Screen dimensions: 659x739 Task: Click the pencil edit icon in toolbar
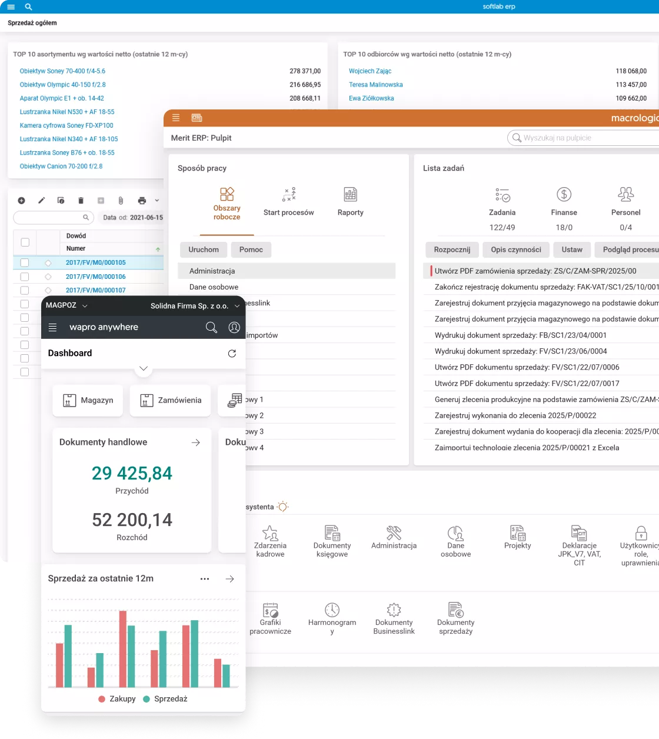42,201
